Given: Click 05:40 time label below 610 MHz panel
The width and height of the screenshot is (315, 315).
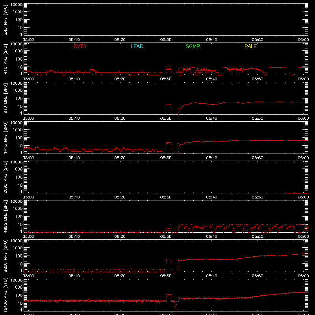Looking at the screenshot, I should (211, 119).
